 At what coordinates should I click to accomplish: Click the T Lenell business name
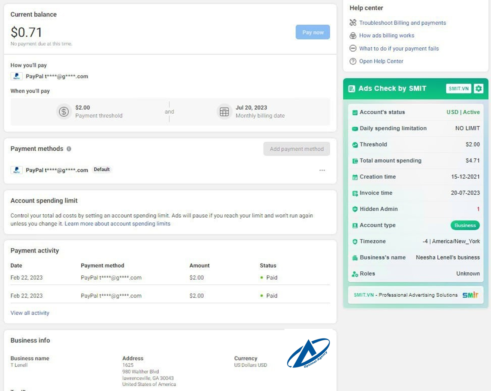click(x=19, y=365)
